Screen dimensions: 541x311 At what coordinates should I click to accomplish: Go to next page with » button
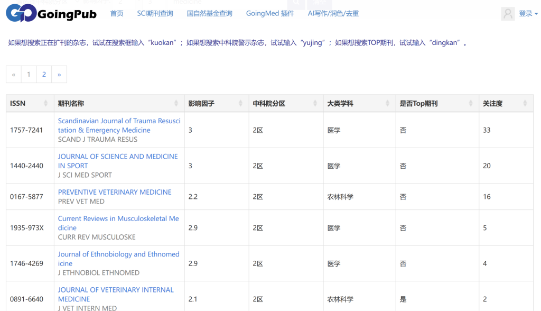pos(59,74)
